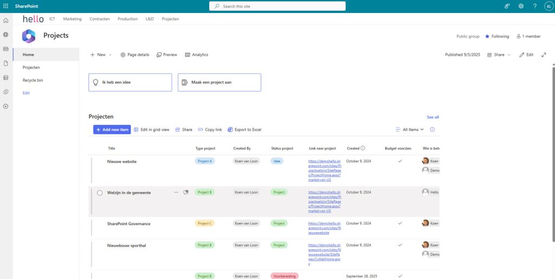Open My lists icon in app bar
The width and height of the screenshot is (555, 279).
point(5,78)
